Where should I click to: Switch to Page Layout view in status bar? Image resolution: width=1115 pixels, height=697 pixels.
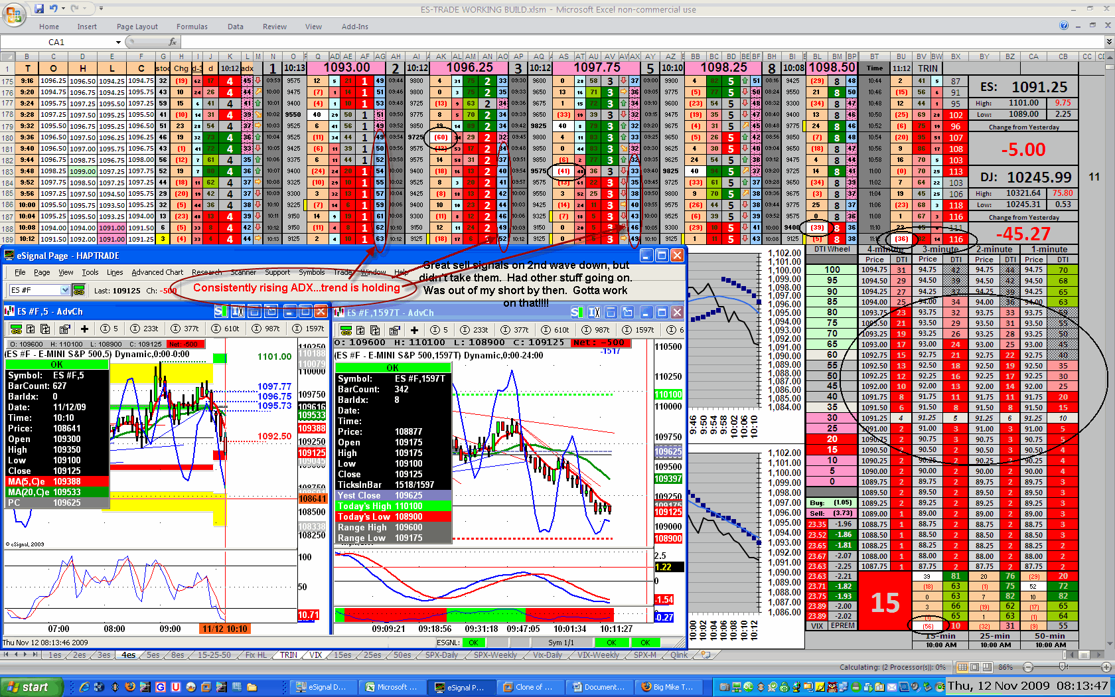(976, 667)
